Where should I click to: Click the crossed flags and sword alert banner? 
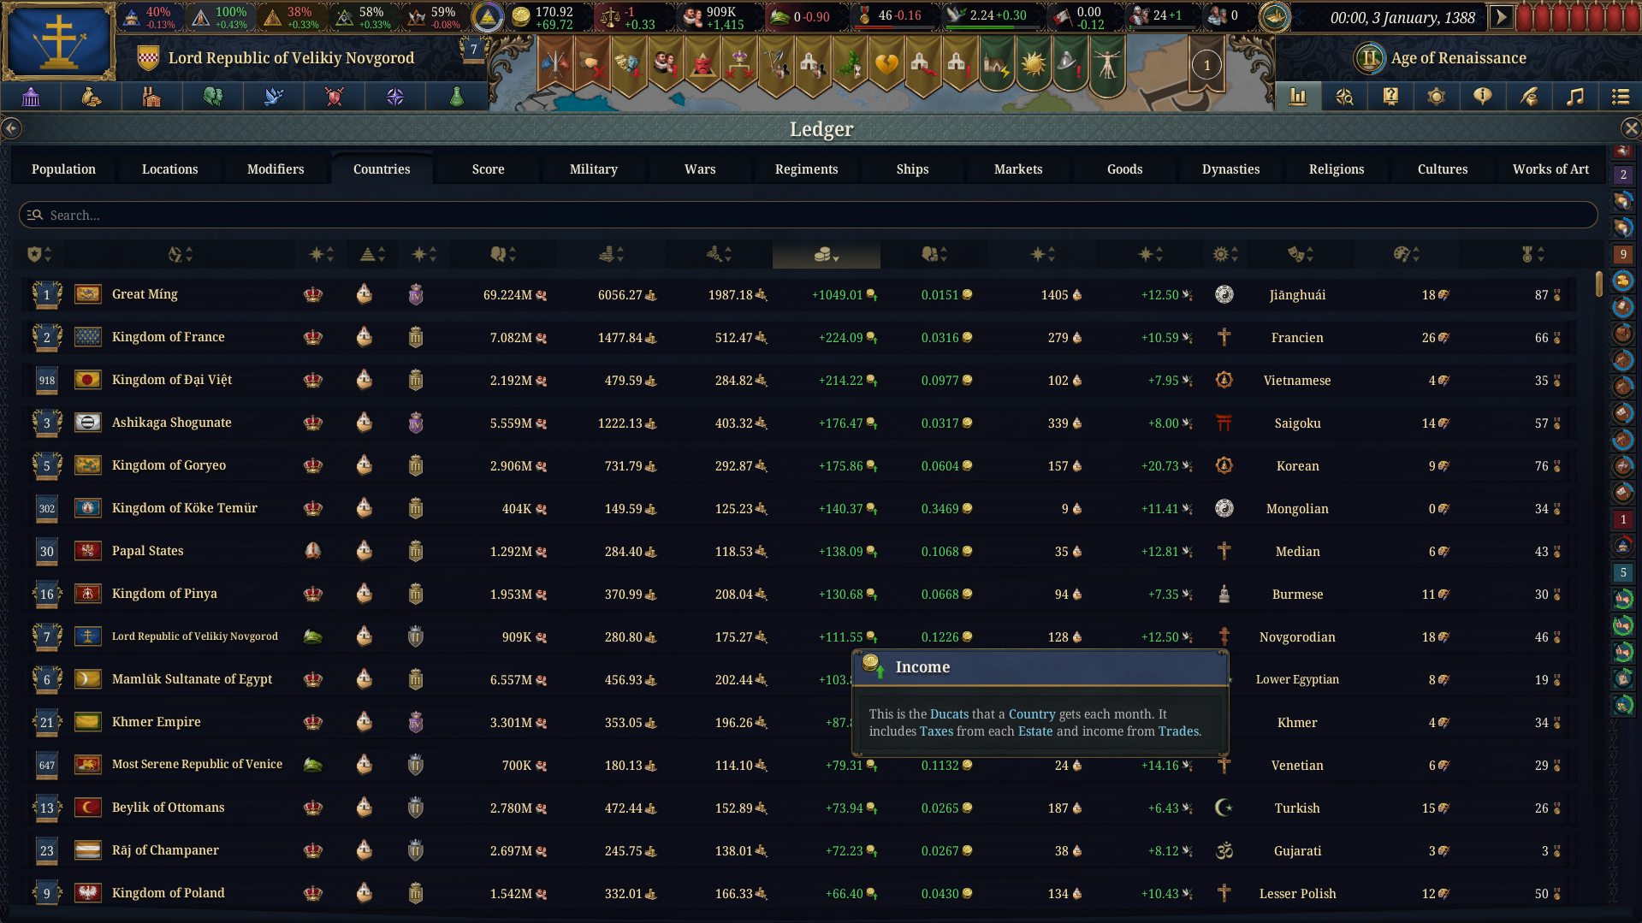554,64
